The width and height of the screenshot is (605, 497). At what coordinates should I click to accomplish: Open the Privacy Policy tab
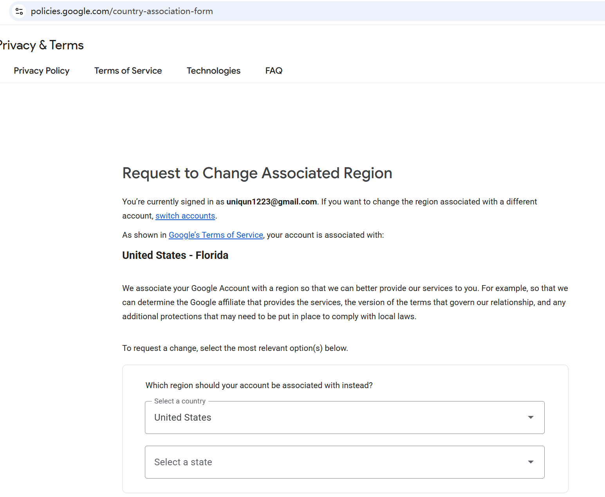coord(42,71)
